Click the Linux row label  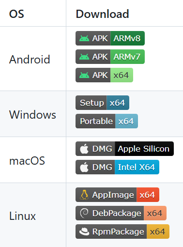tap(22, 216)
